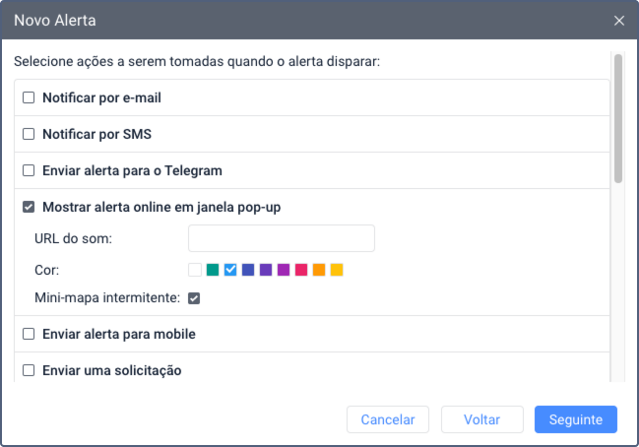
Task: Enable Notificar por e-mail checkbox
Action: pyautogui.click(x=29, y=97)
